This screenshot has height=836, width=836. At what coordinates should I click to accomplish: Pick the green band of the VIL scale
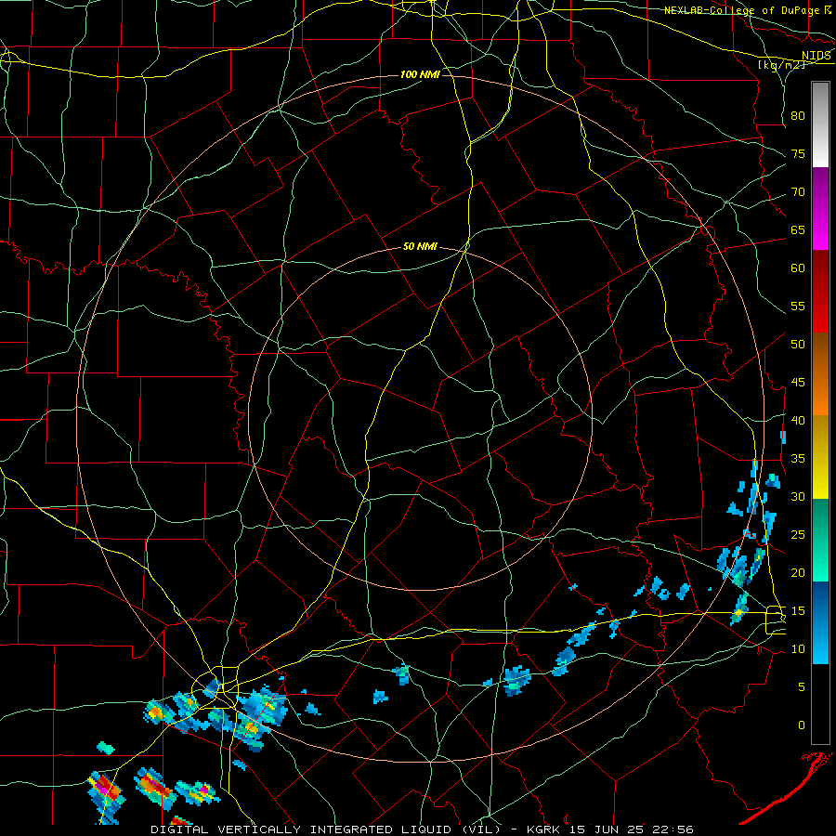pos(820,540)
